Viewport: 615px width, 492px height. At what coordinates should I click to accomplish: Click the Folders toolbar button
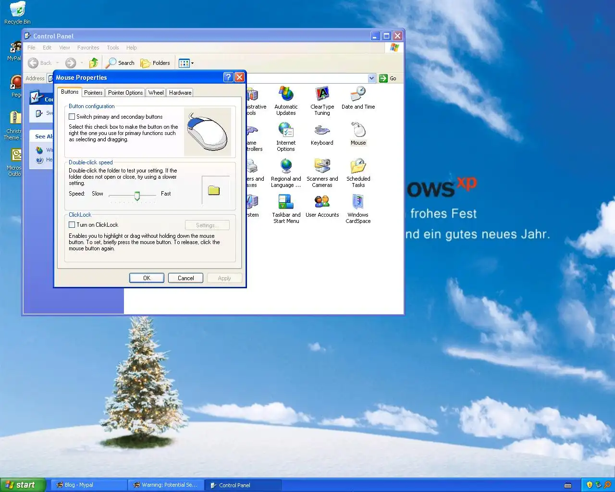[155, 63]
